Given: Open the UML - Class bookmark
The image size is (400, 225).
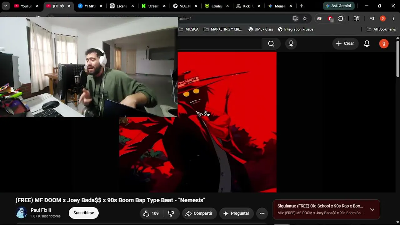Looking at the screenshot, I should coord(261,29).
